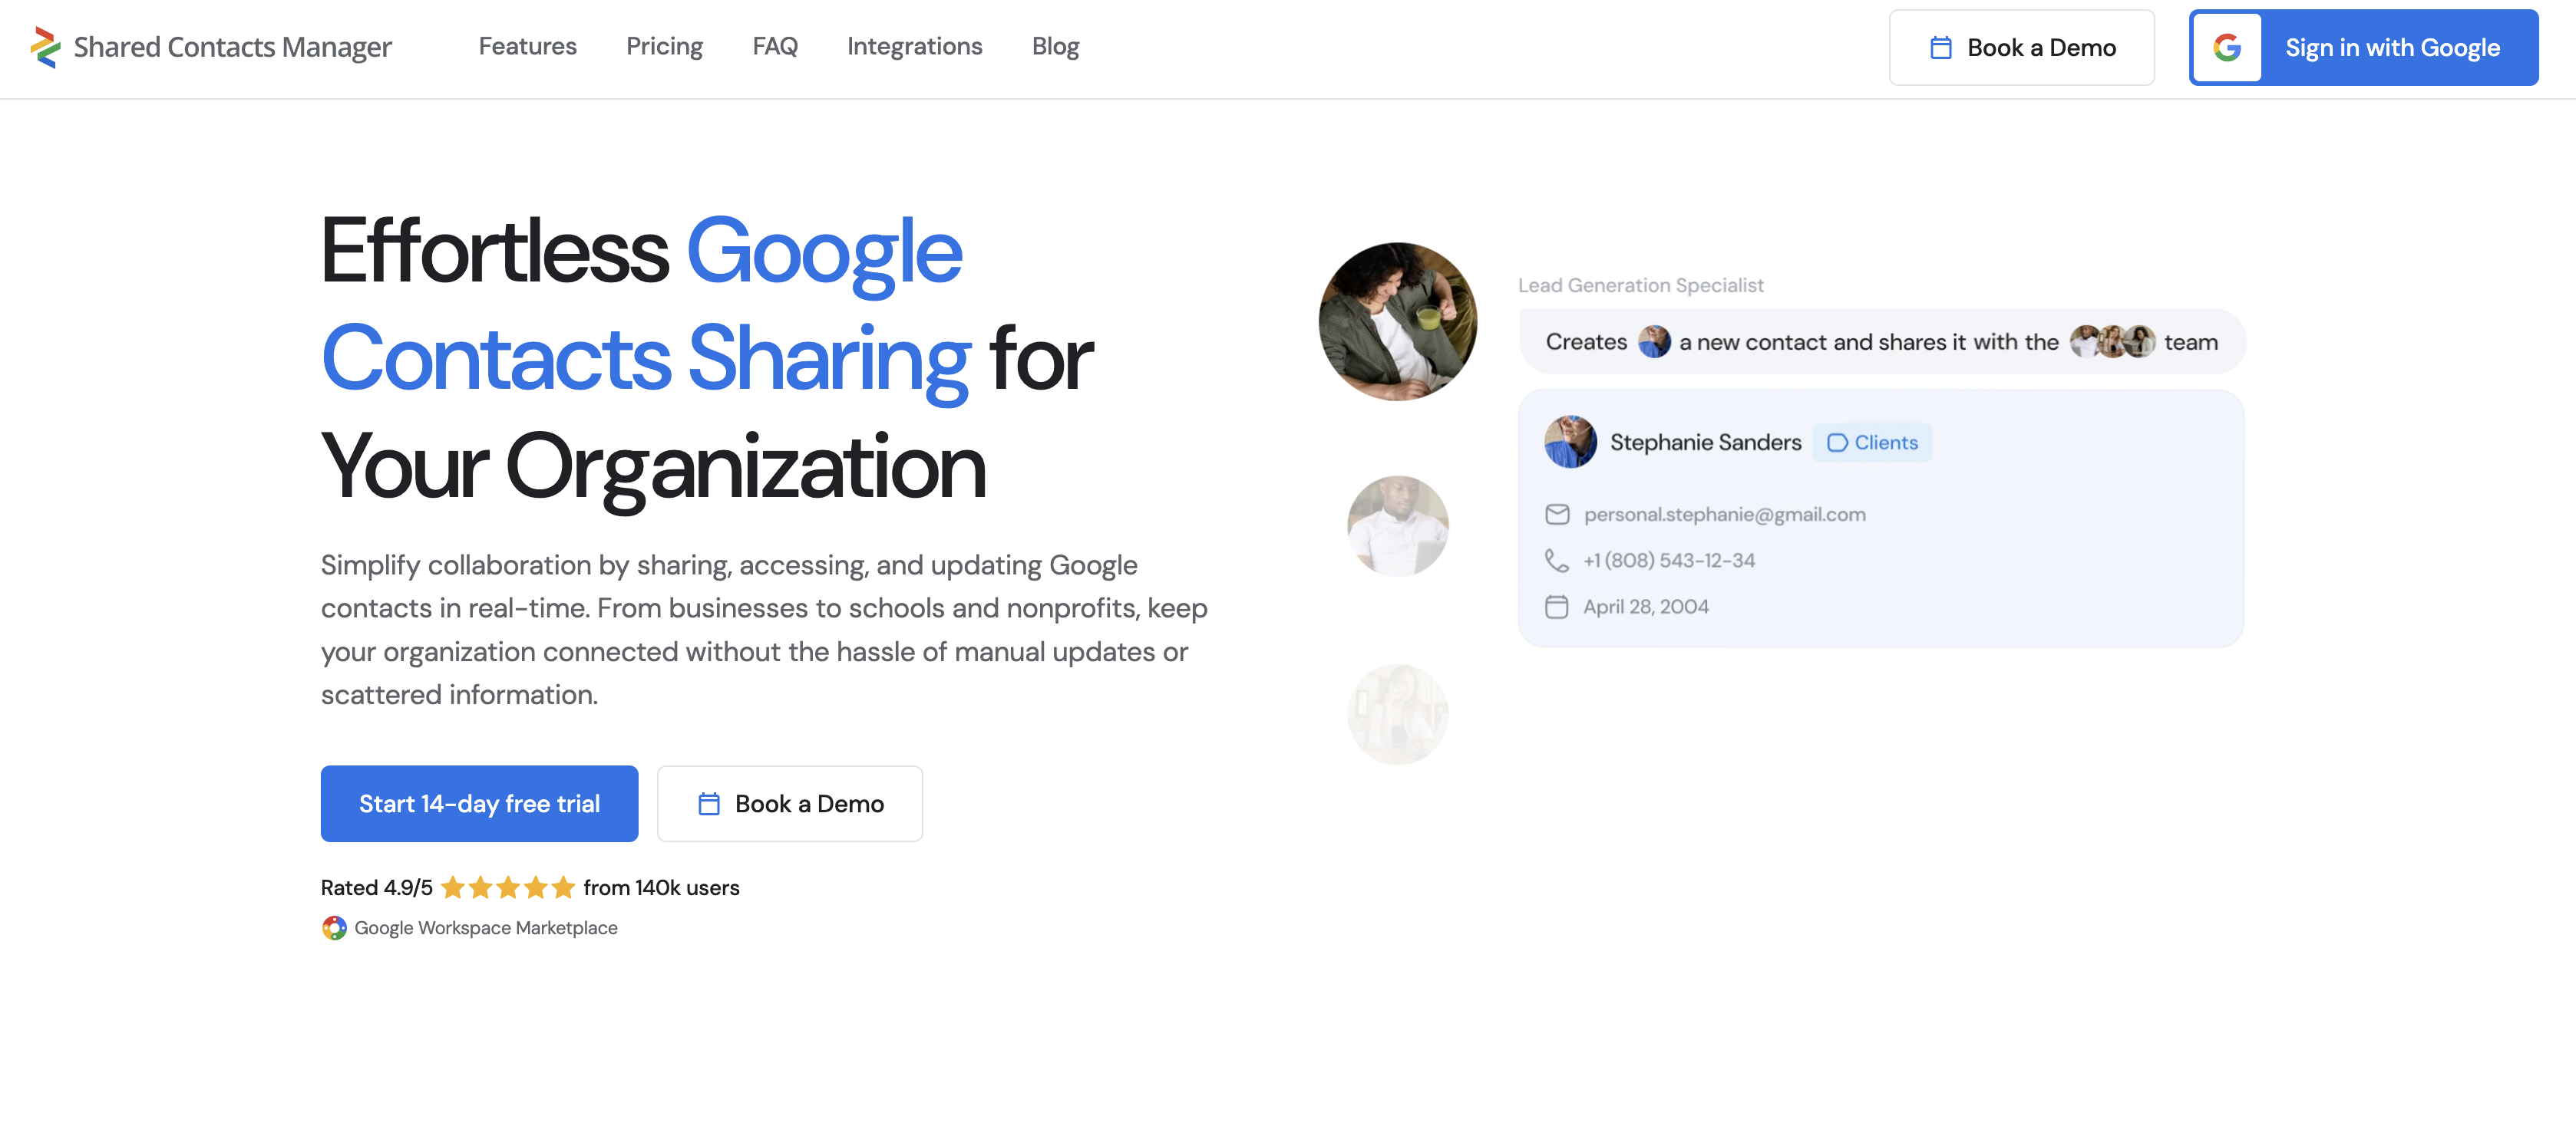Click small avatar after the word Creates
The height and width of the screenshot is (1129, 2576).
[x=1653, y=342]
